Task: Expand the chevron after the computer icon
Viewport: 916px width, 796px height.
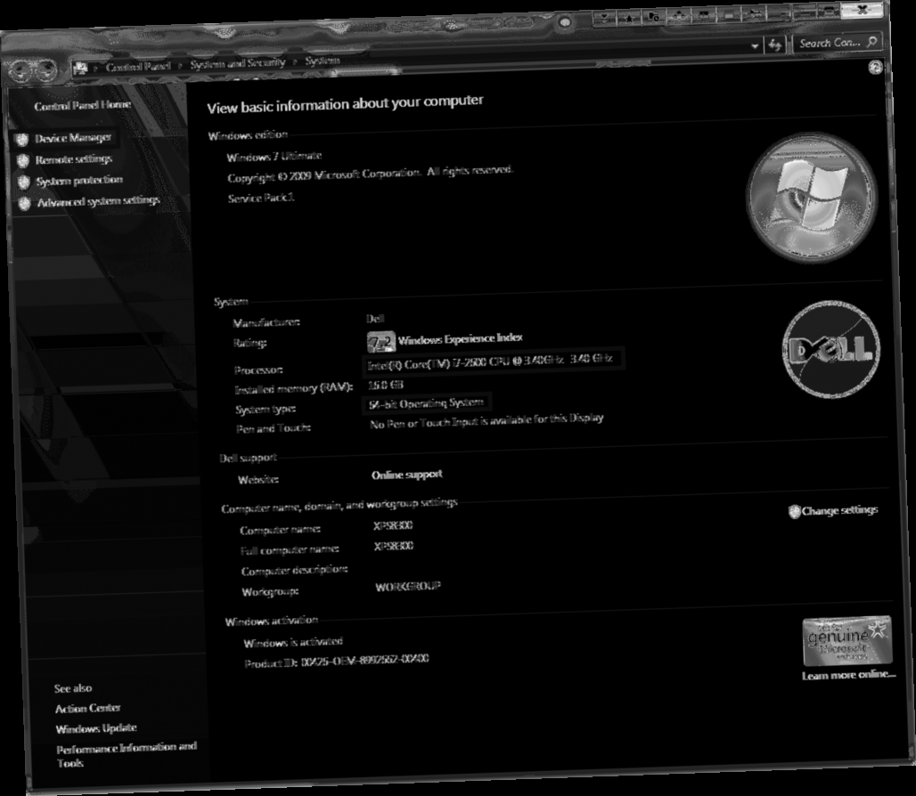Action: point(95,69)
